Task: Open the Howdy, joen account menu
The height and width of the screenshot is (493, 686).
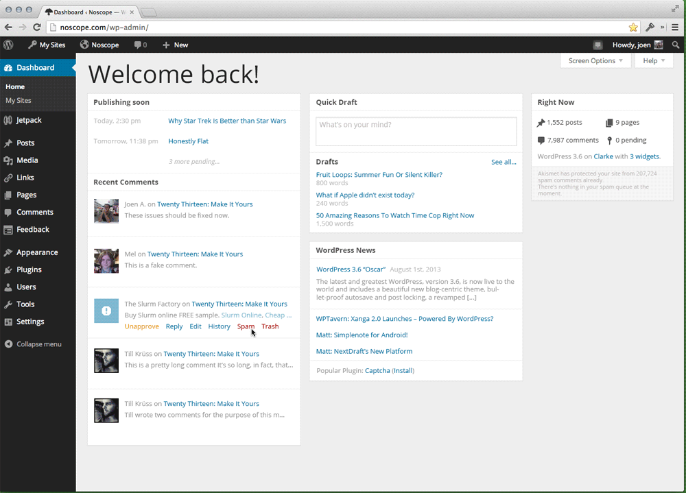Action: pos(637,45)
